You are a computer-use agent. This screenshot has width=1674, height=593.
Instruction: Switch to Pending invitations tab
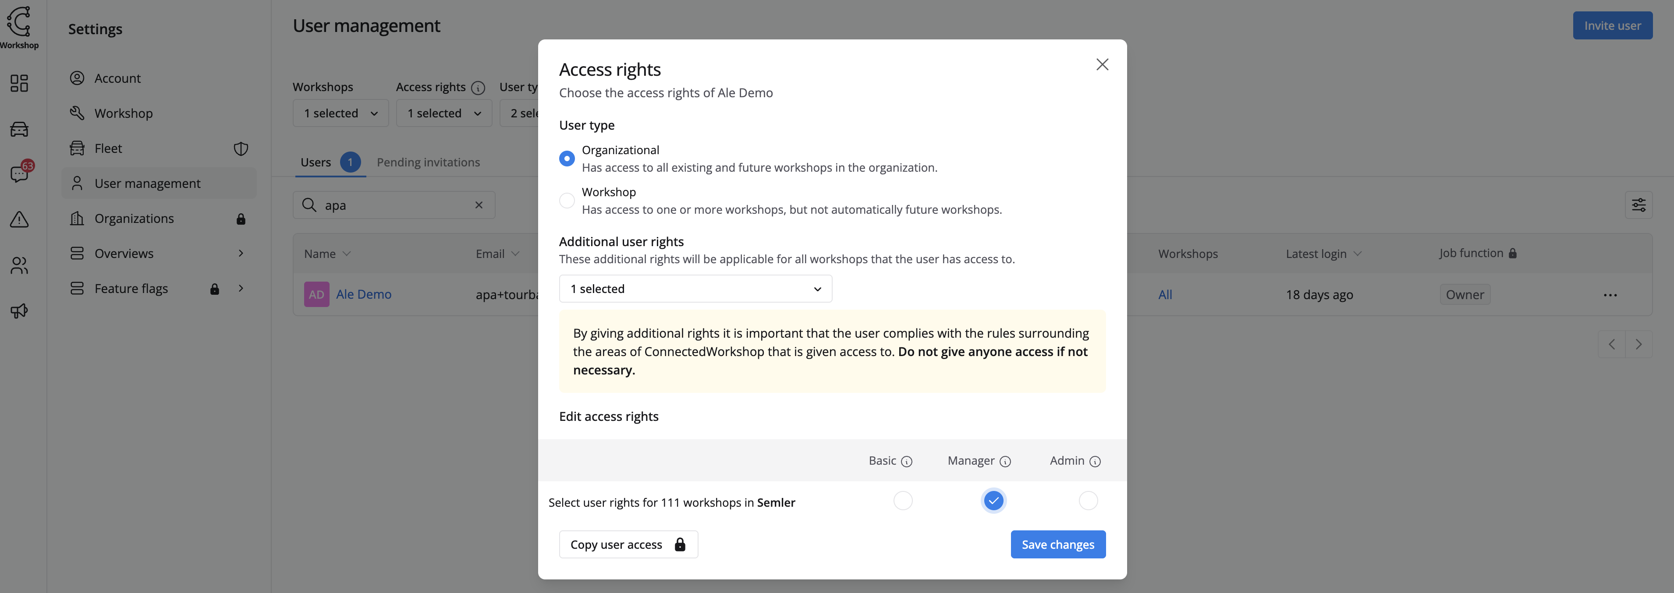pyautogui.click(x=428, y=162)
